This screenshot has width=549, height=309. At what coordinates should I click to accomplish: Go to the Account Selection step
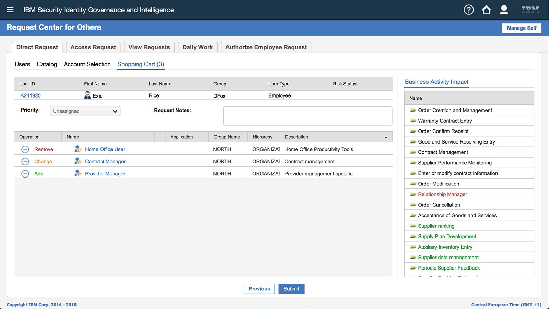click(87, 64)
